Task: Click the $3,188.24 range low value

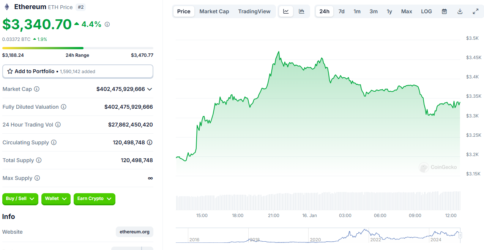Action: tap(13, 55)
